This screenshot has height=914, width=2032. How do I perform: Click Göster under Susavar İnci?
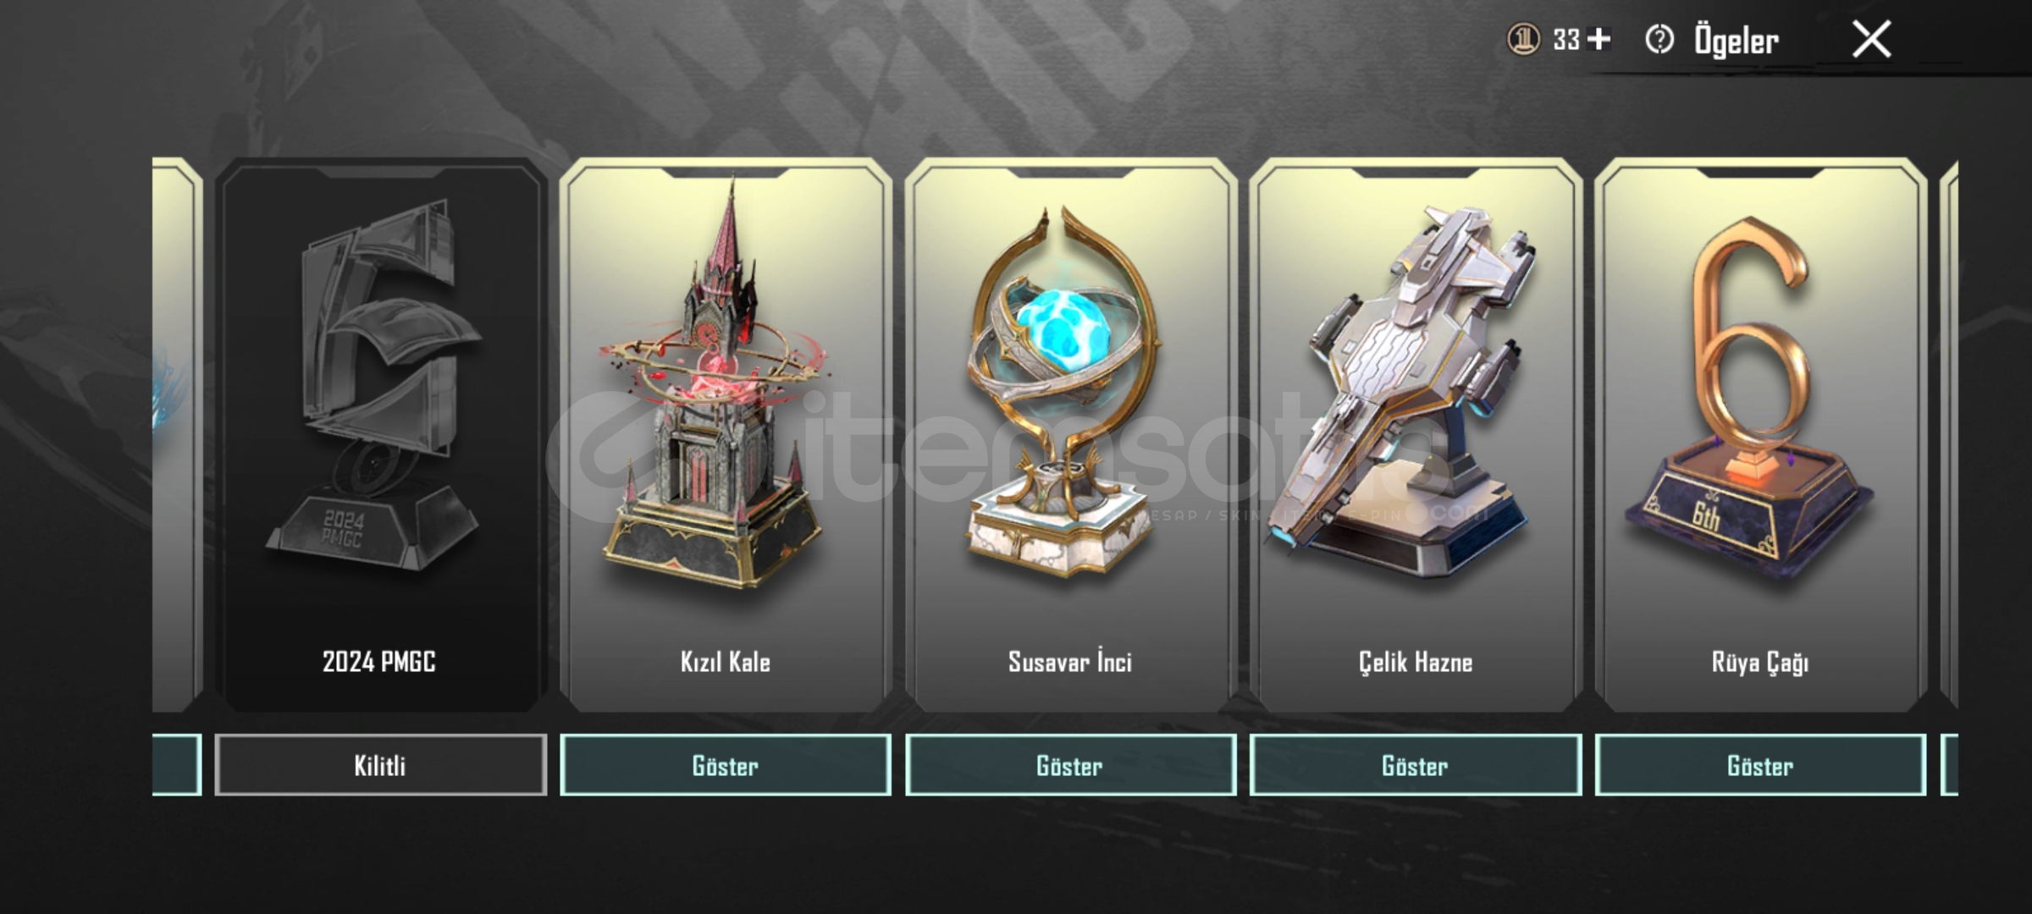tap(1070, 766)
